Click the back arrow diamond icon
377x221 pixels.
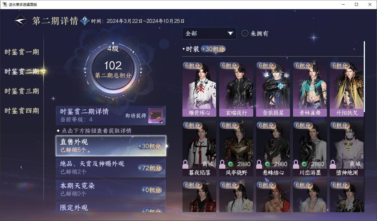(x=21, y=21)
